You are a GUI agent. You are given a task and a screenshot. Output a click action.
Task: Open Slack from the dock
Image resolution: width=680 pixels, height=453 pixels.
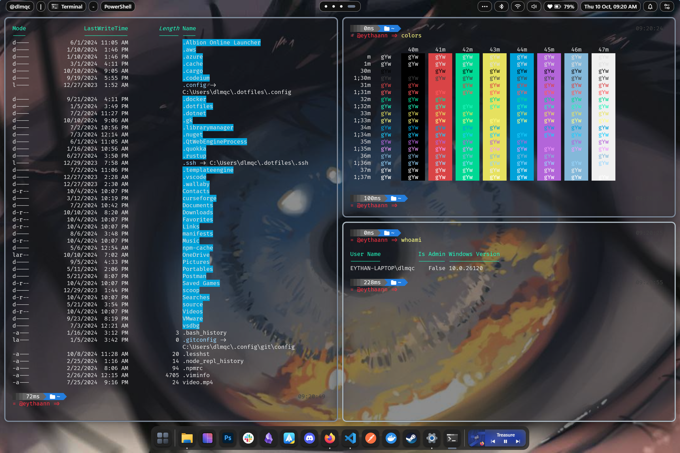click(x=248, y=438)
